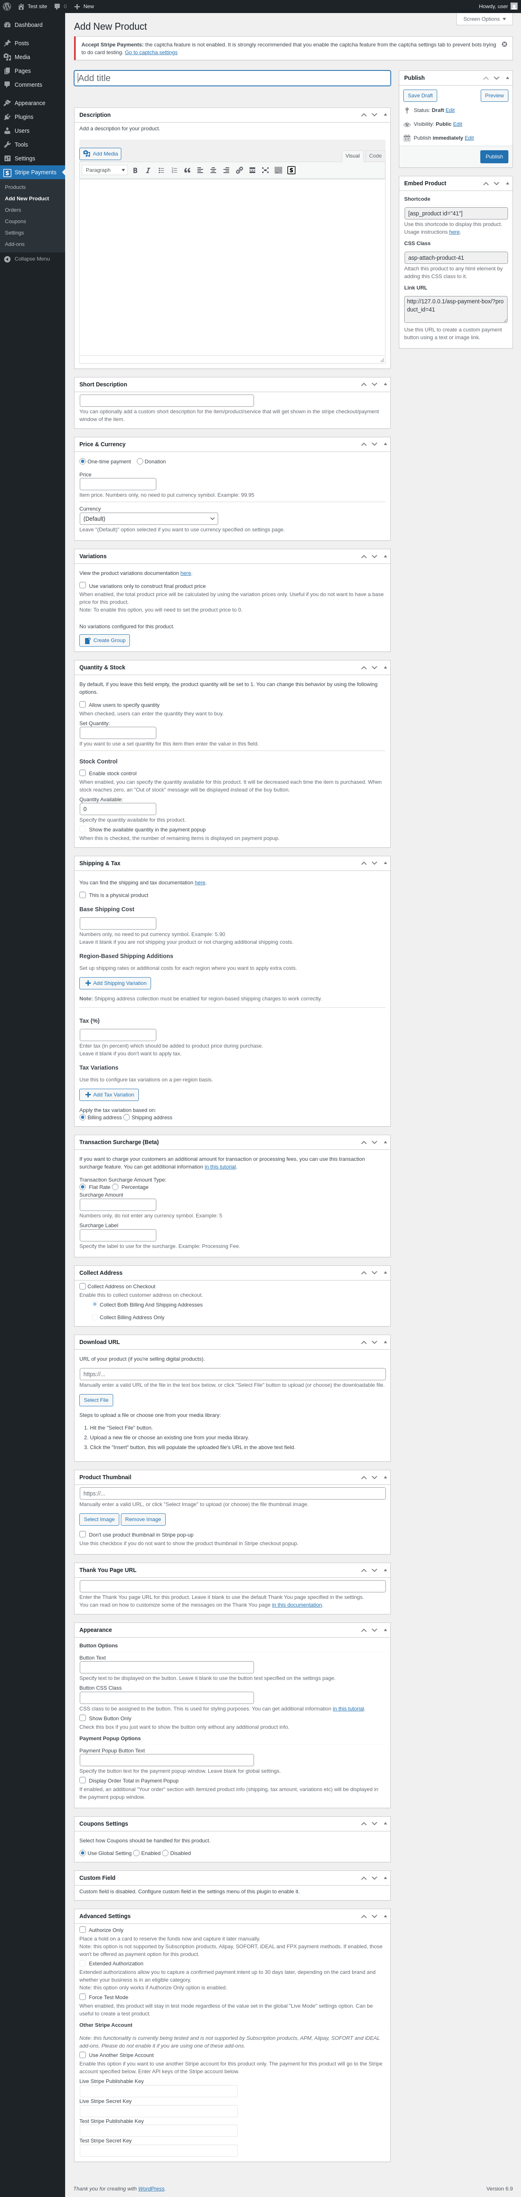Insert a blockquote in the description
Image resolution: width=521 pixels, height=2197 pixels.
[x=187, y=171]
